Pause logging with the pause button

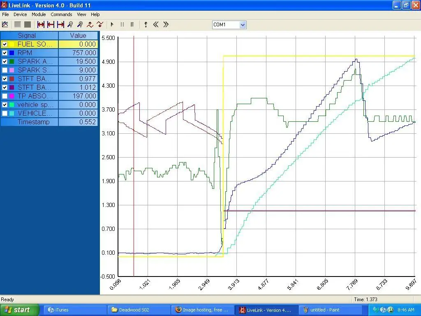pyautogui.click(x=122, y=25)
